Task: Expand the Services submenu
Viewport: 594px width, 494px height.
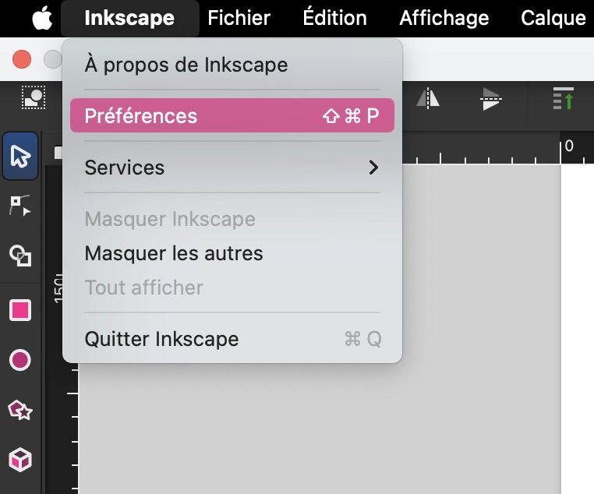Action: (232, 168)
